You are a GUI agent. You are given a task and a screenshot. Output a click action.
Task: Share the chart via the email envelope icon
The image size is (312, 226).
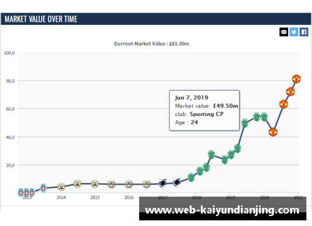(284, 32)
